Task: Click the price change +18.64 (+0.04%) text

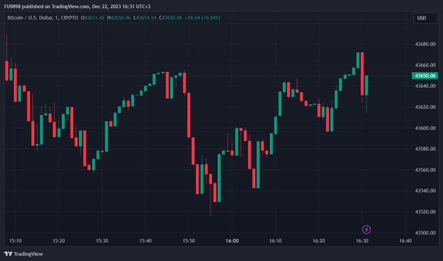Action: (x=203, y=18)
